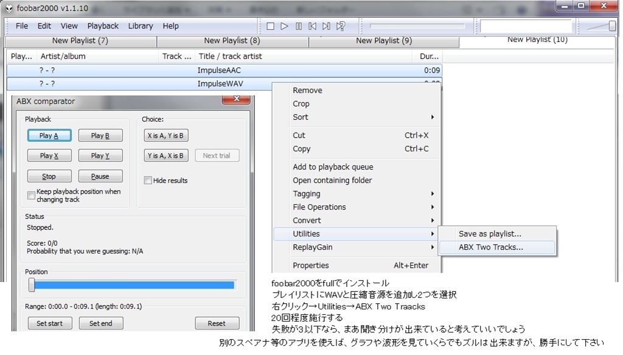Click the toolbar search input field
The width and height of the screenshot is (623, 355).
pyautogui.click(x=526, y=26)
